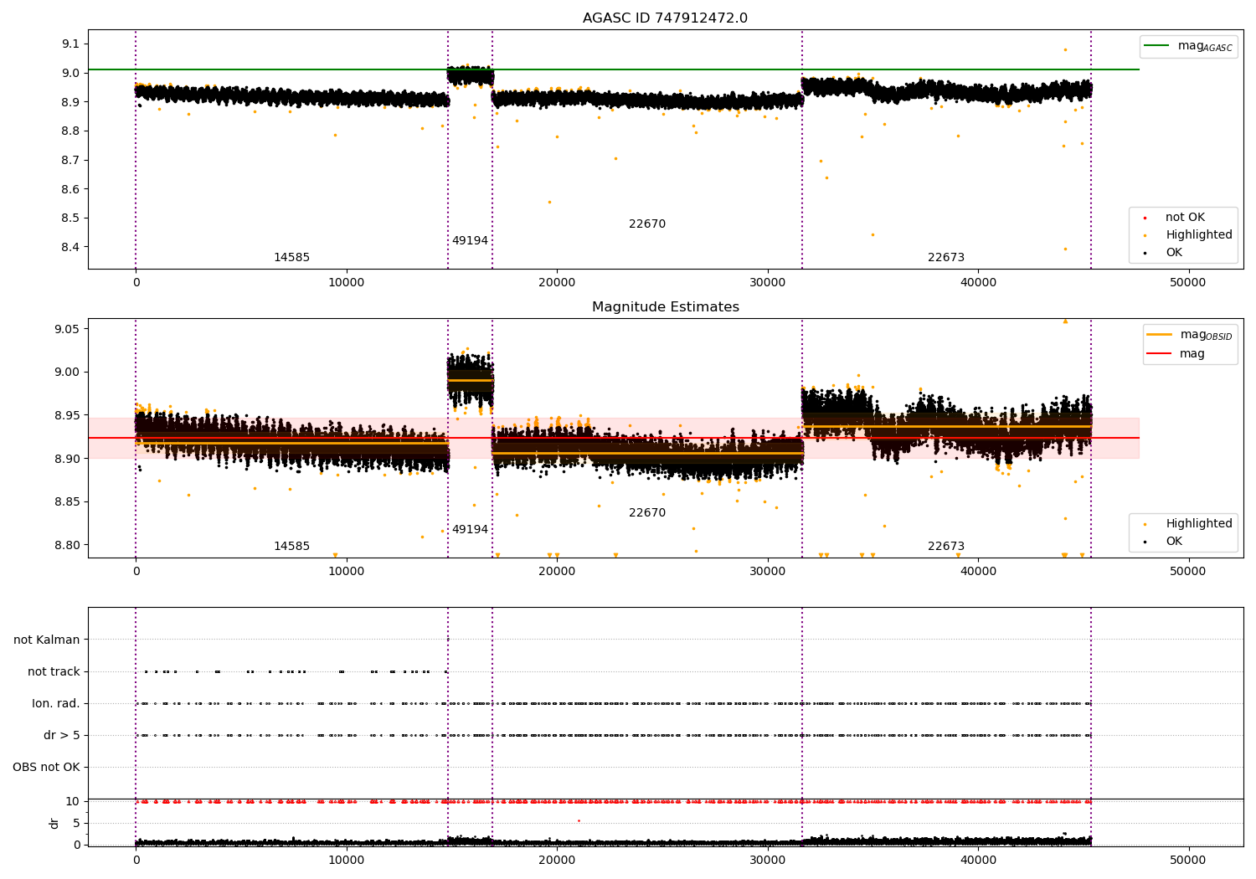
Task: Click the 8.85 y-axis tick label
Action: 68,502
